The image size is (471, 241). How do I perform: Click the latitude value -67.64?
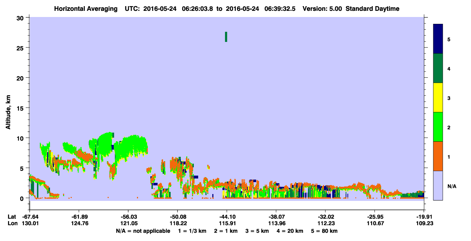pyautogui.click(x=30, y=217)
